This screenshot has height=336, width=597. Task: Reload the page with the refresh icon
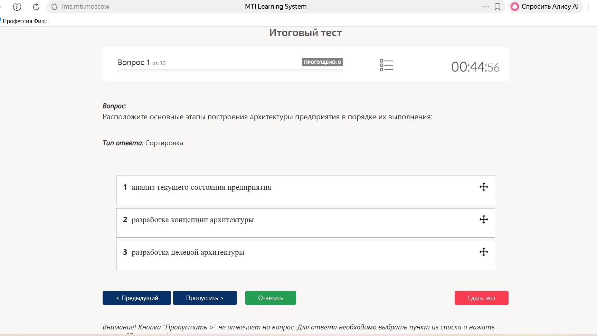click(36, 7)
